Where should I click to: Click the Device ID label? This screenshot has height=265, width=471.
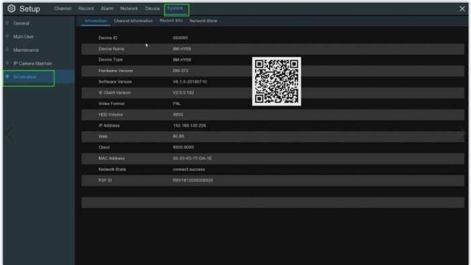click(x=108, y=38)
